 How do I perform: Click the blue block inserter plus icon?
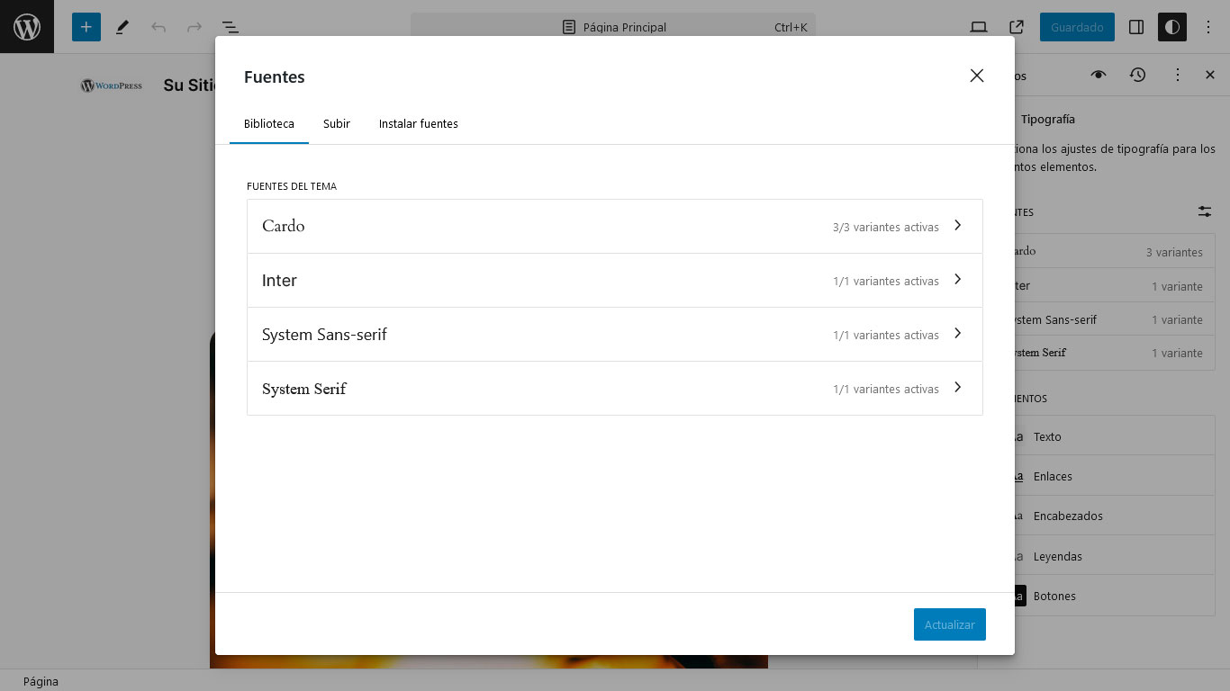point(86,27)
